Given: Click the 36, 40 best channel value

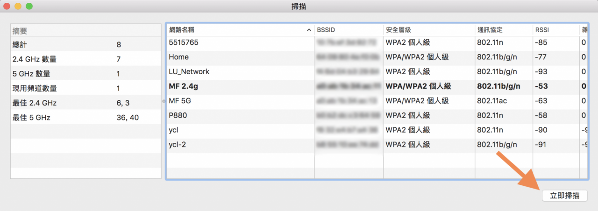Looking at the screenshot, I should [x=128, y=118].
